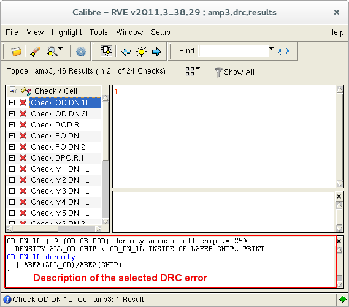Click the zoom-to-highlight magnifier icon
Viewport: 349px width, 307px height.
pyautogui.click(x=52, y=51)
